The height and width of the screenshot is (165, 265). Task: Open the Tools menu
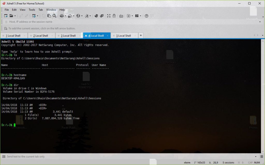[x=32, y=10]
